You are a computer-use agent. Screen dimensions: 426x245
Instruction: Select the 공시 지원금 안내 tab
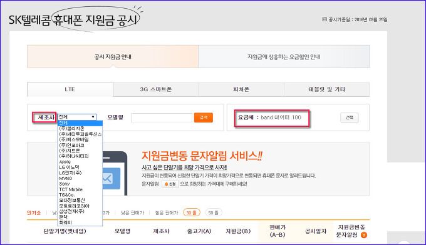[x=113, y=57]
